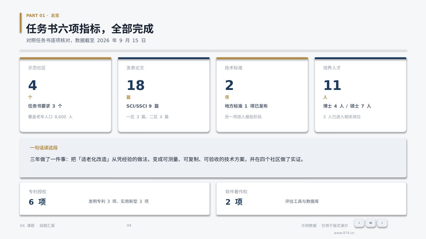Click the unit 个 under 4
The image size is (426, 239).
pos(30,97)
